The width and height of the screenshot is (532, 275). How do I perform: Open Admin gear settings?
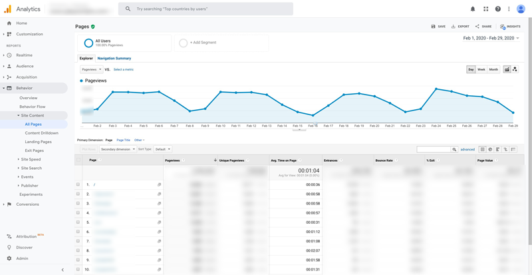point(9,258)
